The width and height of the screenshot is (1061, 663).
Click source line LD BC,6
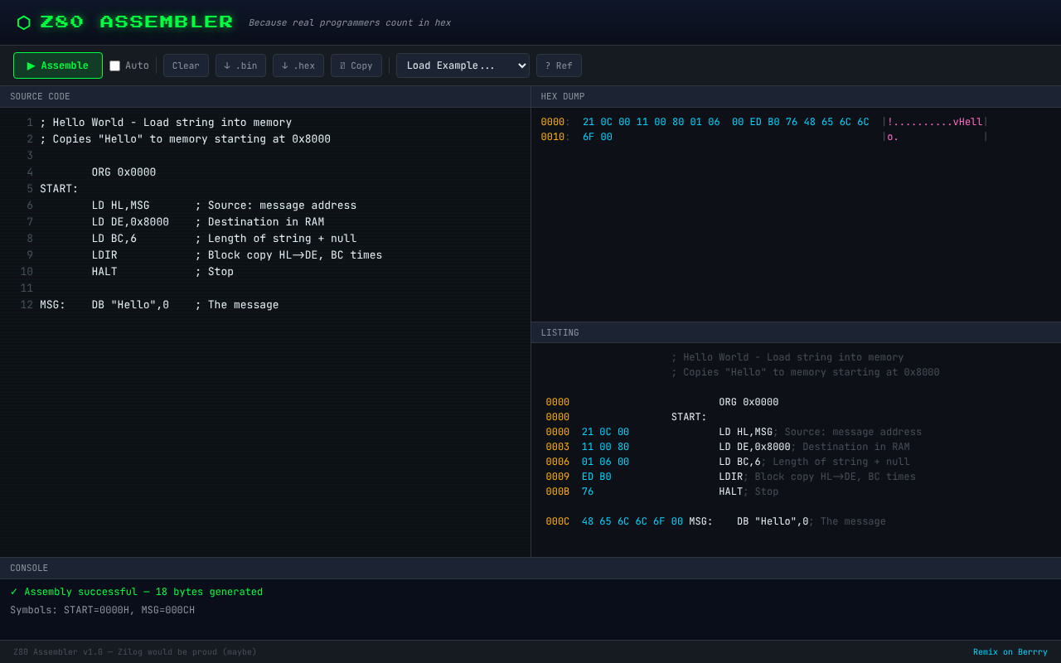[114, 239]
